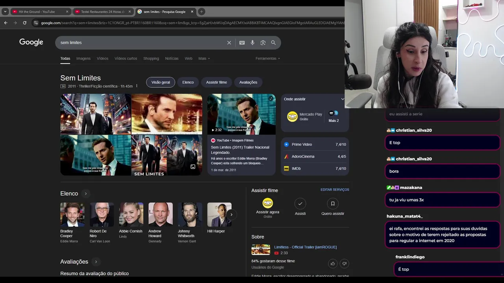Open the Ferramentas dropdown
This screenshot has width=504, height=283.
pos(268,59)
